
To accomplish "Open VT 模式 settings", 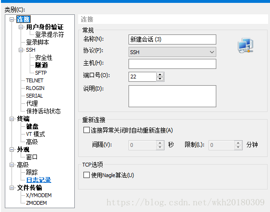I will (x=35, y=134).
